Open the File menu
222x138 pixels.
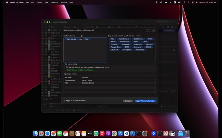click(x=27, y=2)
